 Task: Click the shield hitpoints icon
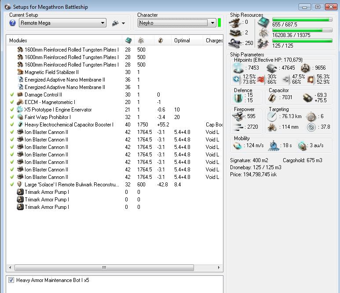[238, 68]
